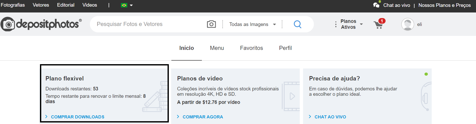Click the headset icon in help card
The image size is (476, 124).
click(x=426, y=96)
